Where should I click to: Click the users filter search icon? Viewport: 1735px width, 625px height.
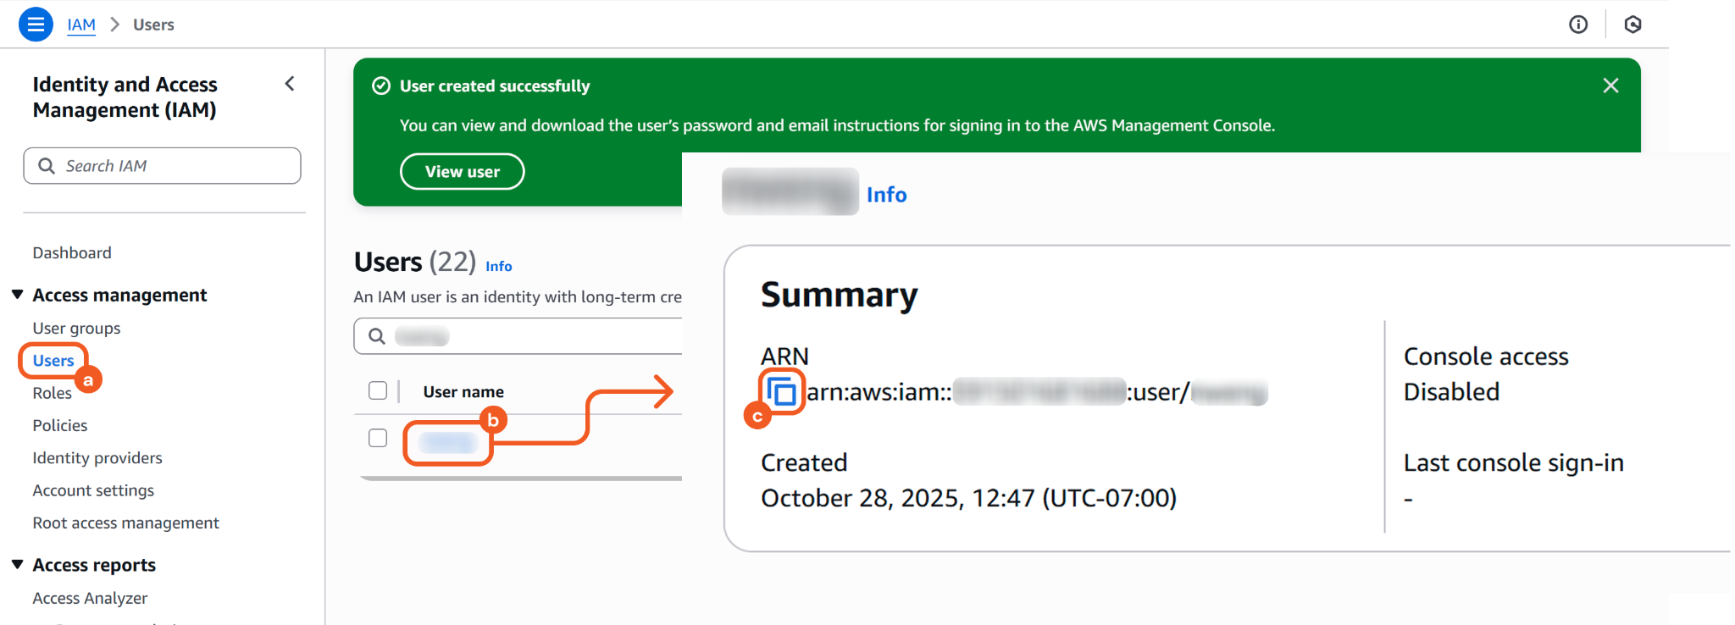click(377, 336)
